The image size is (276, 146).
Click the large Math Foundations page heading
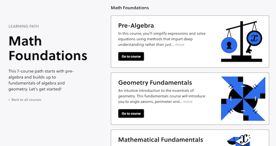48,48
